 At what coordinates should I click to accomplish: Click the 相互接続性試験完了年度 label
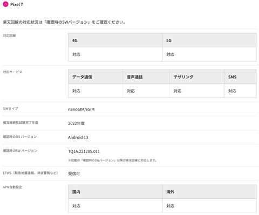click(x=21, y=123)
